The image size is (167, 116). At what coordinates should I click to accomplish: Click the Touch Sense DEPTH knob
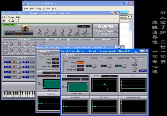[x=46, y=31]
